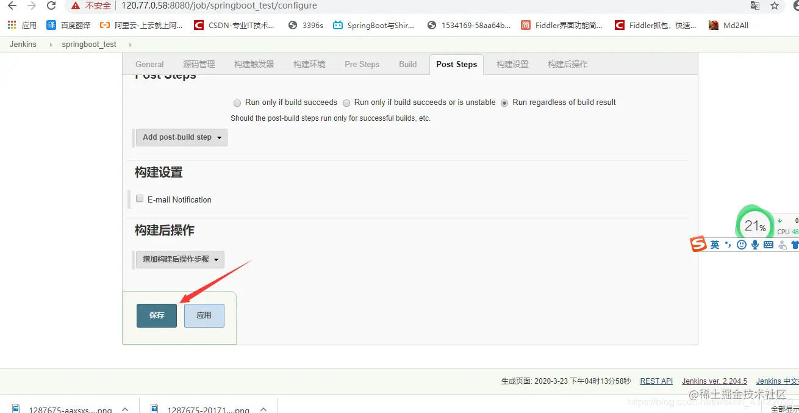This screenshot has height=413, width=799.
Task: Open the CSDN-专业IT技术 bookmark
Action: [234, 25]
